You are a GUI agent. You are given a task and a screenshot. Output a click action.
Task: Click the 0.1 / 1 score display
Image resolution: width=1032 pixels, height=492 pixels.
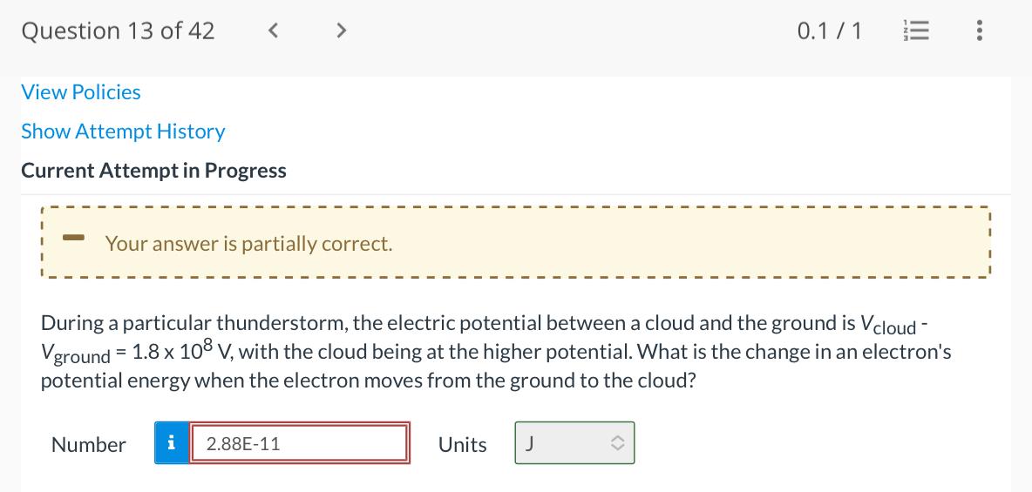coord(829,32)
